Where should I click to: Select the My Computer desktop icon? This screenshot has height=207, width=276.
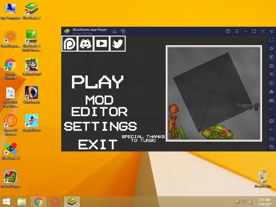click(x=11, y=11)
